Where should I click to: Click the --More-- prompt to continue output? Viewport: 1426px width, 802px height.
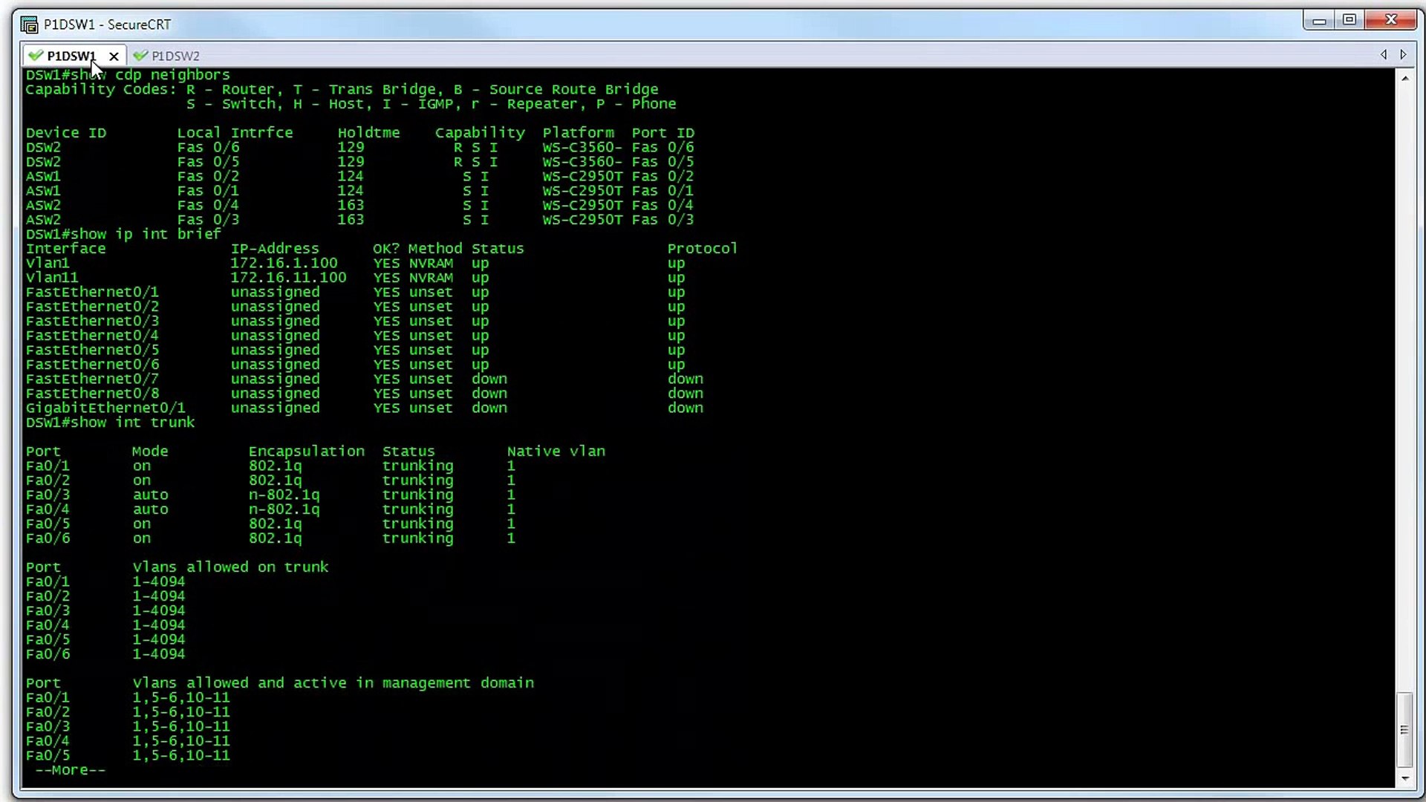[71, 770]
